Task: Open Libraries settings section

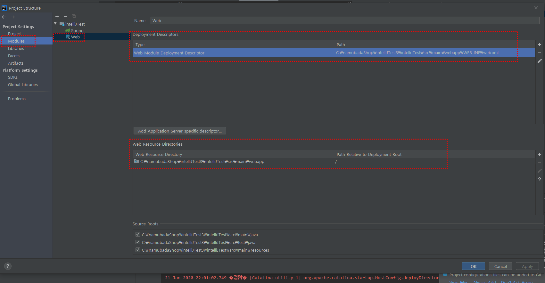Action: pos(16,49)
